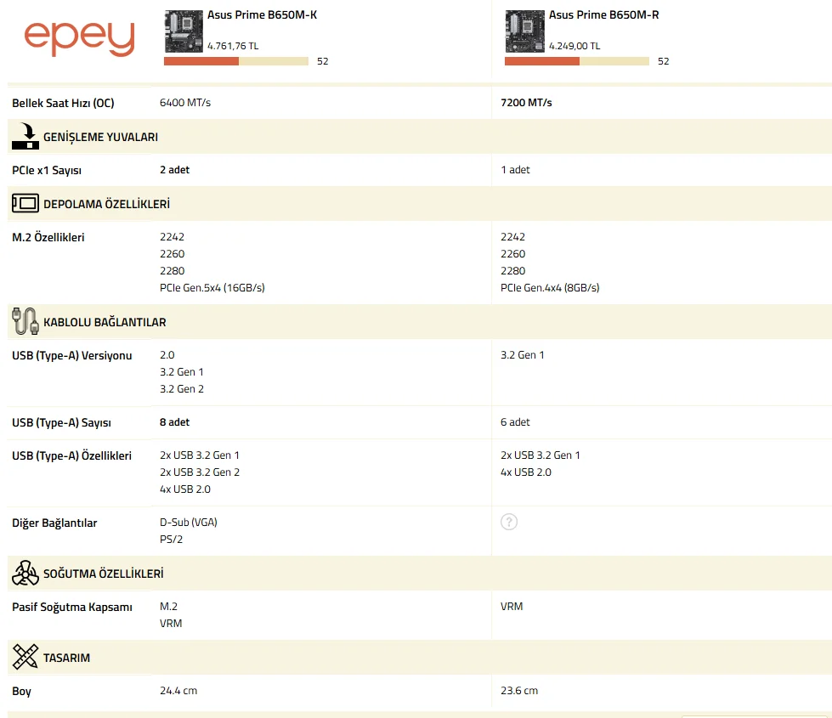The width and height of the screenshot is (832, 718).
Task: Click the 52 score for B650M-K
Action: point(323,61)
